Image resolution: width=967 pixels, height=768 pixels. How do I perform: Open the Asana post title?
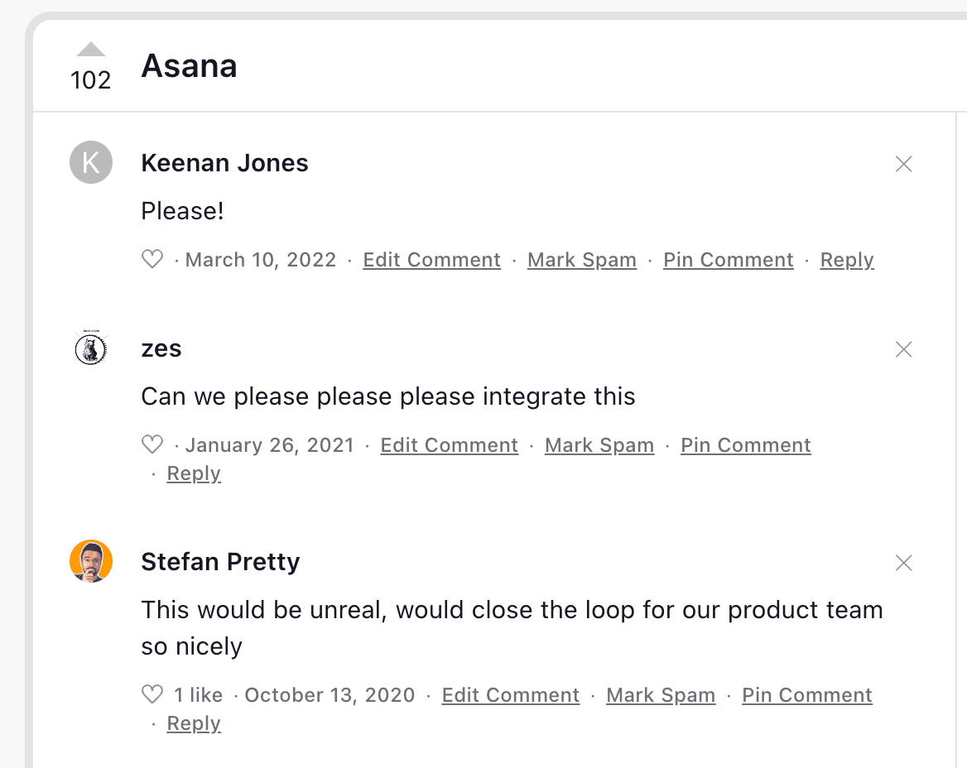point(189,66)
